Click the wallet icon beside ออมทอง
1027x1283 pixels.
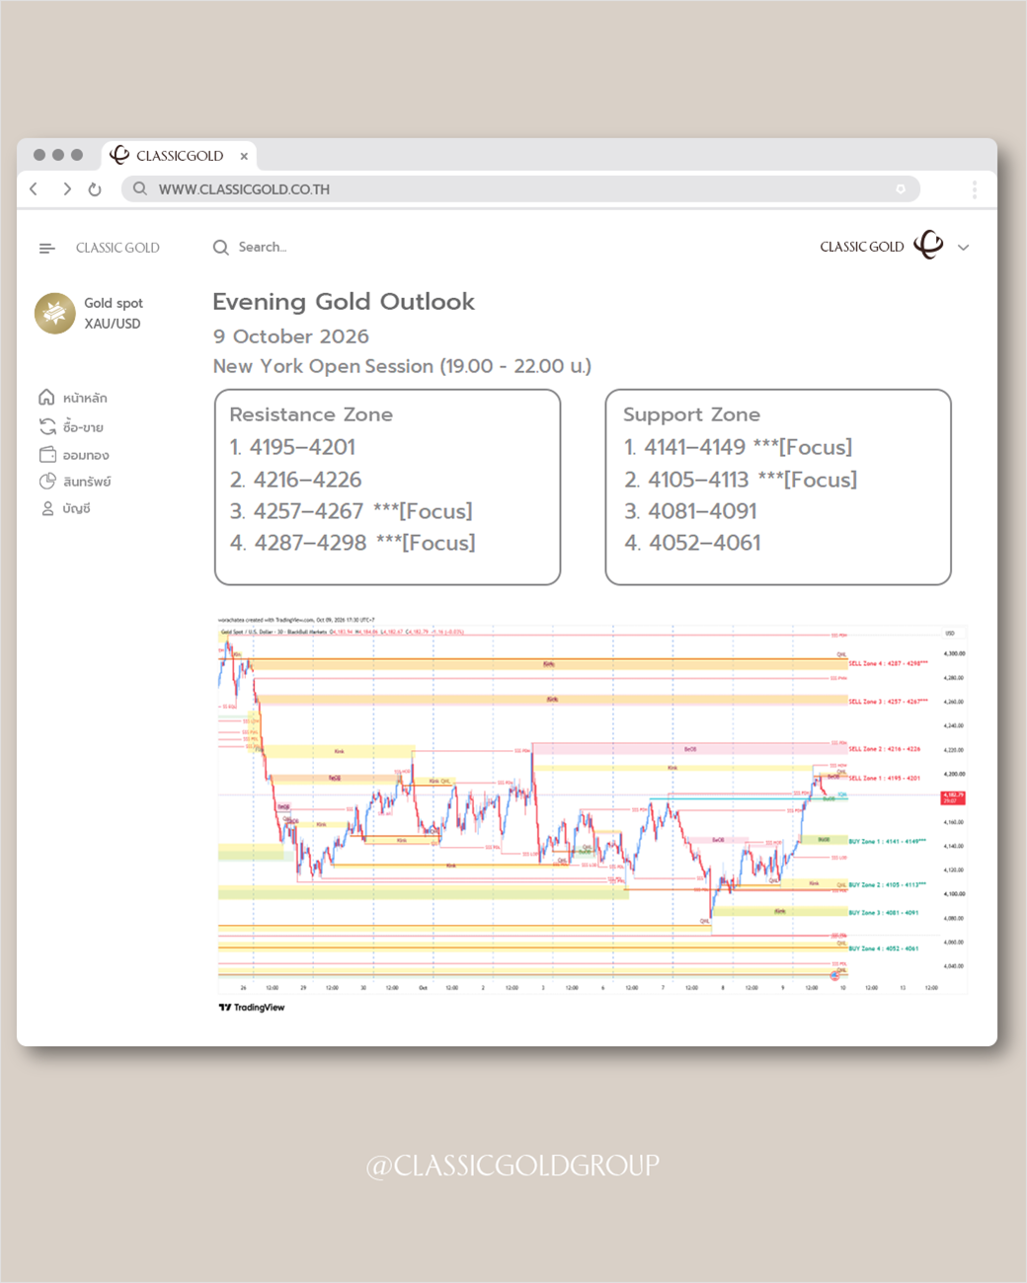[x=47, y=454]
